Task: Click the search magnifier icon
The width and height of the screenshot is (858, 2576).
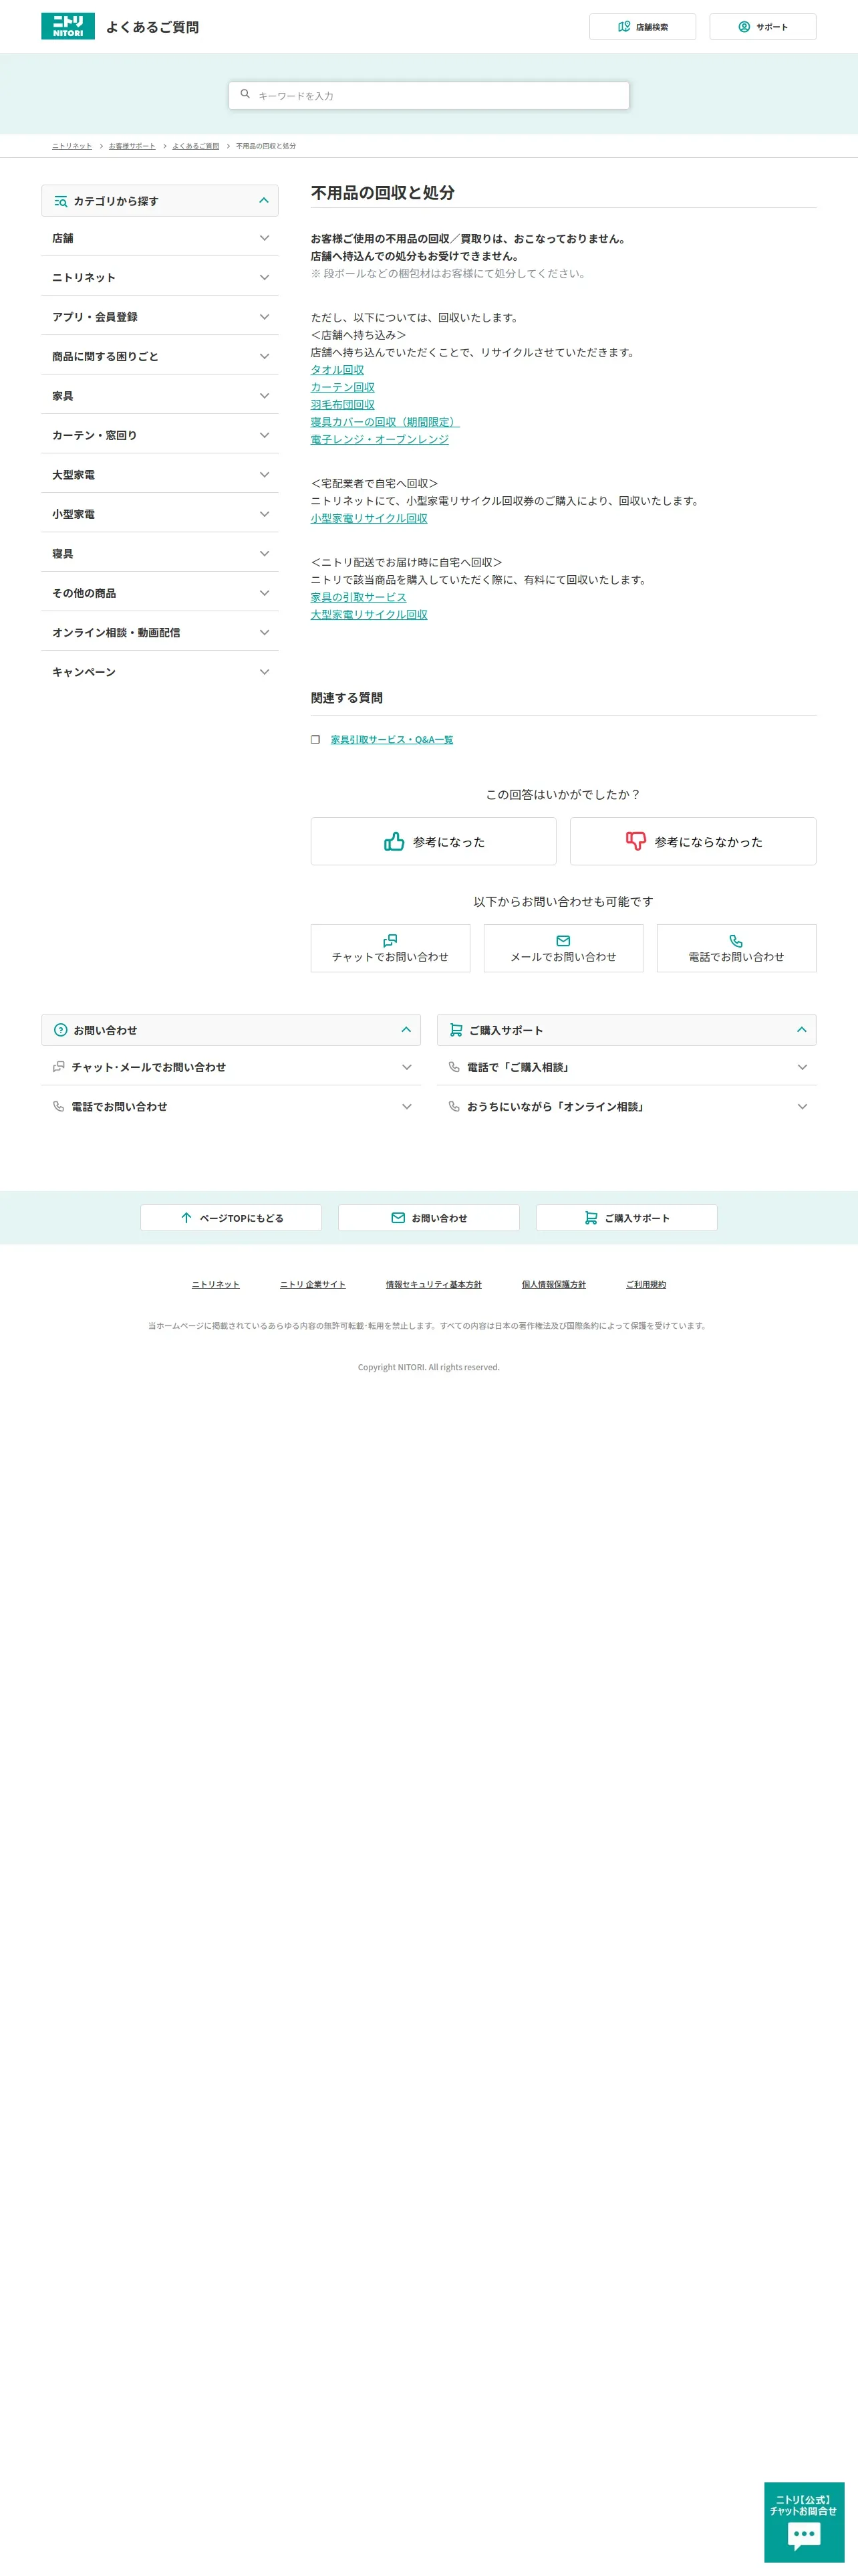Action: 245,94
